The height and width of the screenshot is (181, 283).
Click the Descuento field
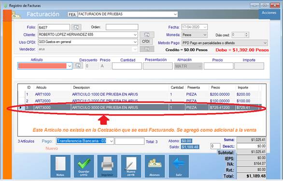pos(92,66)
